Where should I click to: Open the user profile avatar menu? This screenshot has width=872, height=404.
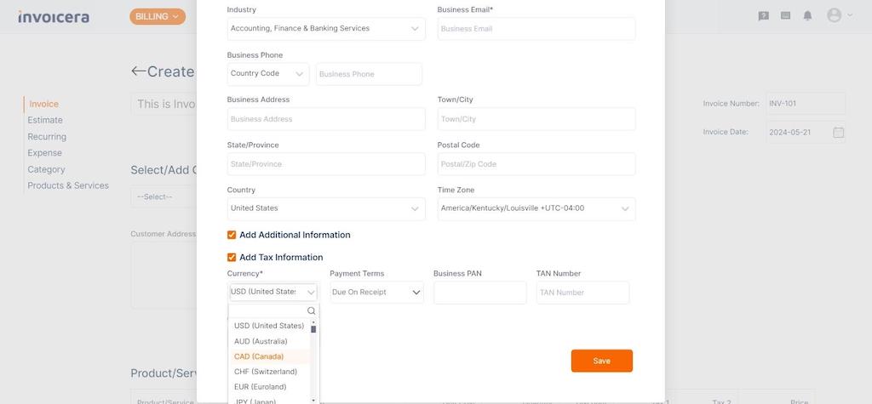click(839, 15)
